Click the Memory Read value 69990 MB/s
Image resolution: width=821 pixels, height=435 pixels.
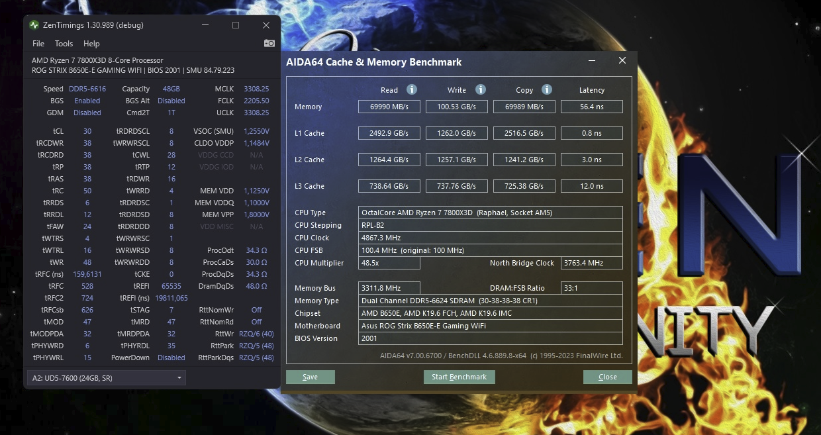click(389, 107)
